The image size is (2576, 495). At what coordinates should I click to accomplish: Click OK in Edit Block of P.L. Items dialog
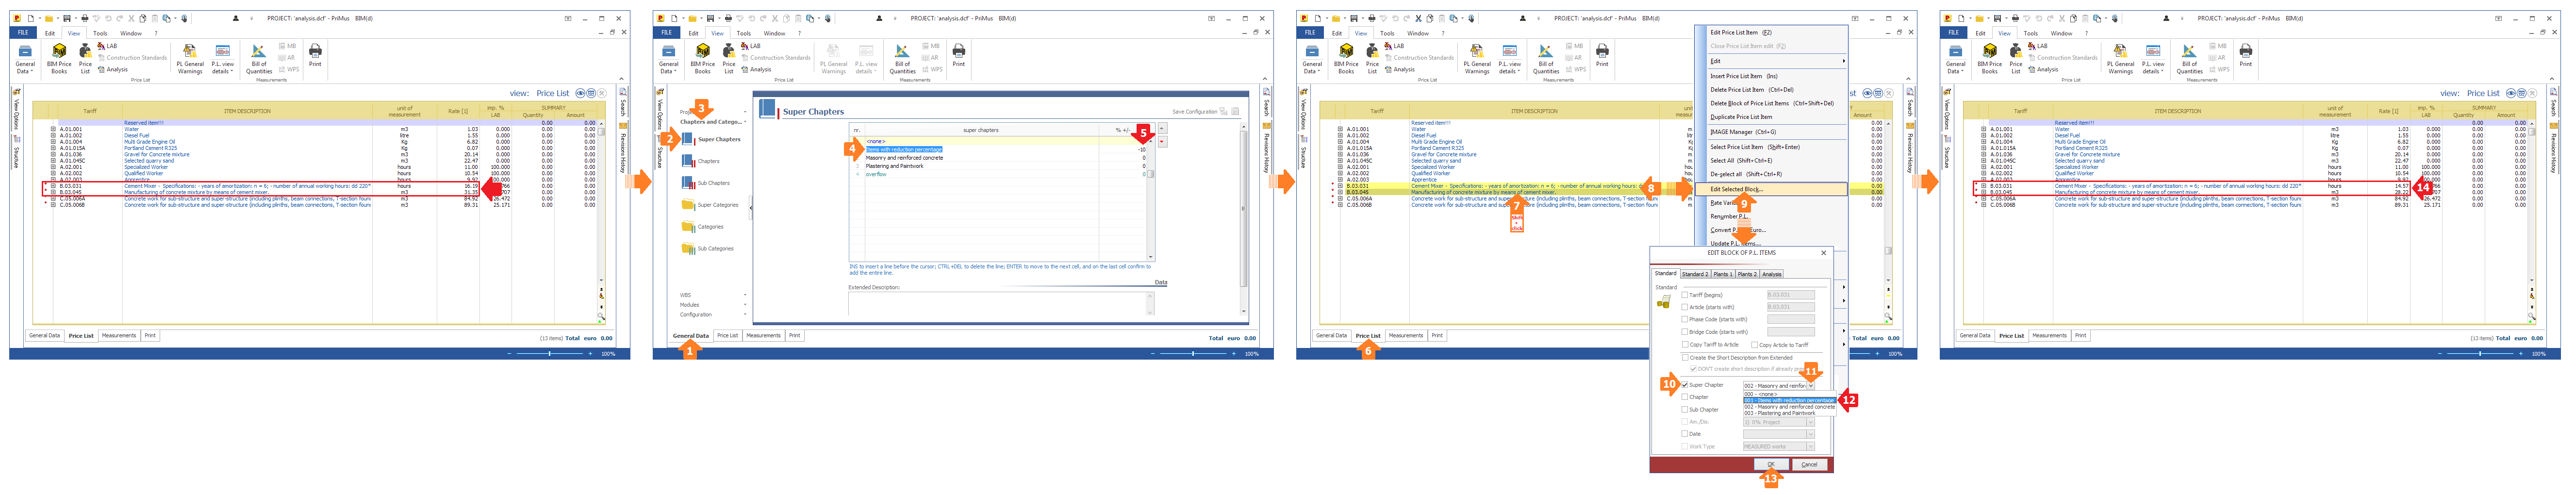point(1770,464)
